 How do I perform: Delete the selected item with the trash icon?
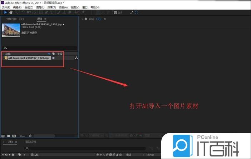(x=30, y=136)
